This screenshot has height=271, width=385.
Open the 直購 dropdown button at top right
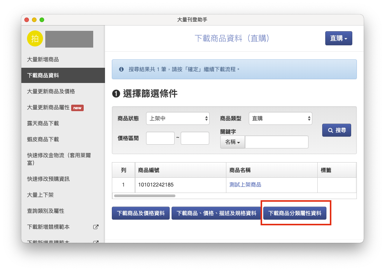(x=338, y=38)
